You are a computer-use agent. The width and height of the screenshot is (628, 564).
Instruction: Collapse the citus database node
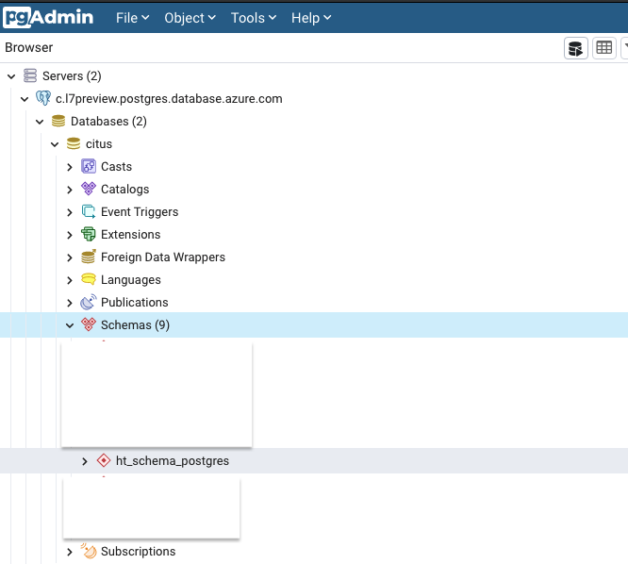tap(55, 144)
